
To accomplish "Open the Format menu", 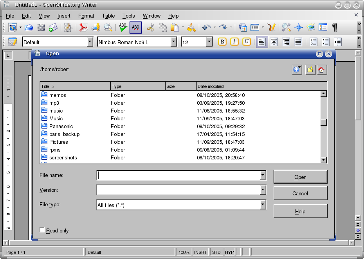I will [x=86, y=16].
